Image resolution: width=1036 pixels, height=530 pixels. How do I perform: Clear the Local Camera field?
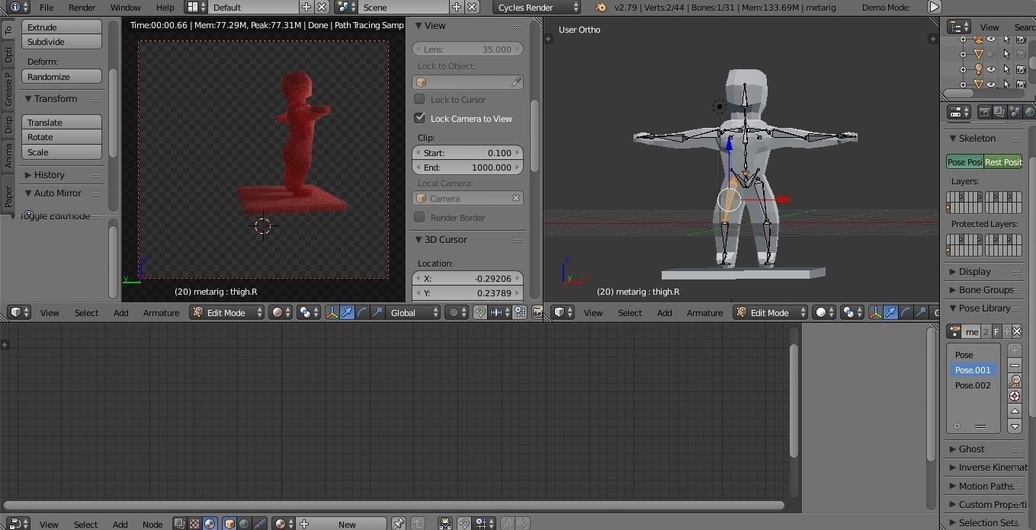pyautogui.click(x=516, y=198)
